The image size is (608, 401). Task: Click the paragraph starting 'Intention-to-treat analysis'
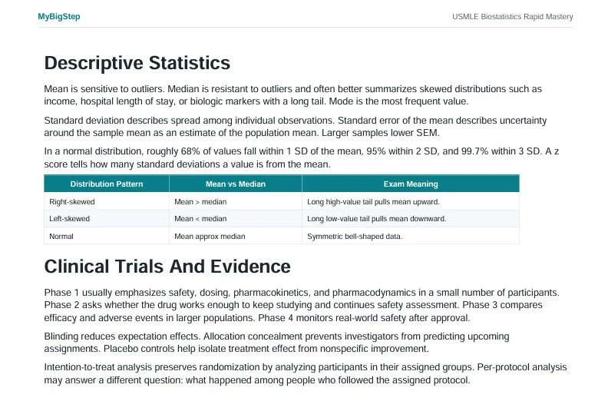(306, 373)
